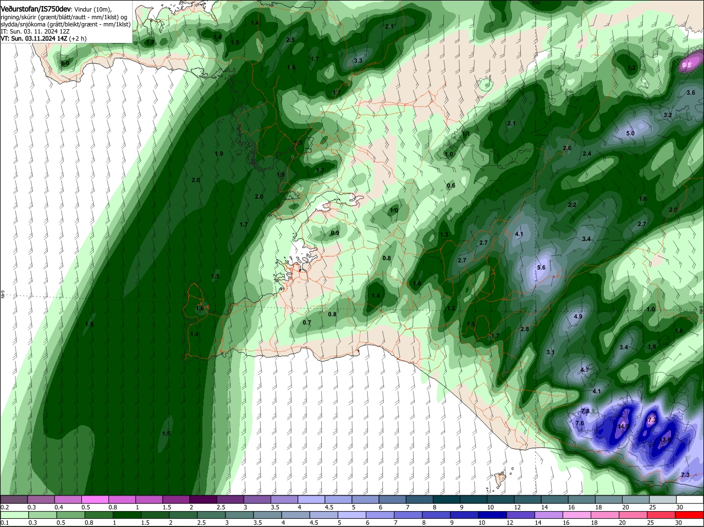Screen dimensions: 704x527
Task: Select bright pink snow swatch between 0.5 and 0.8
Action: [95, 499]
